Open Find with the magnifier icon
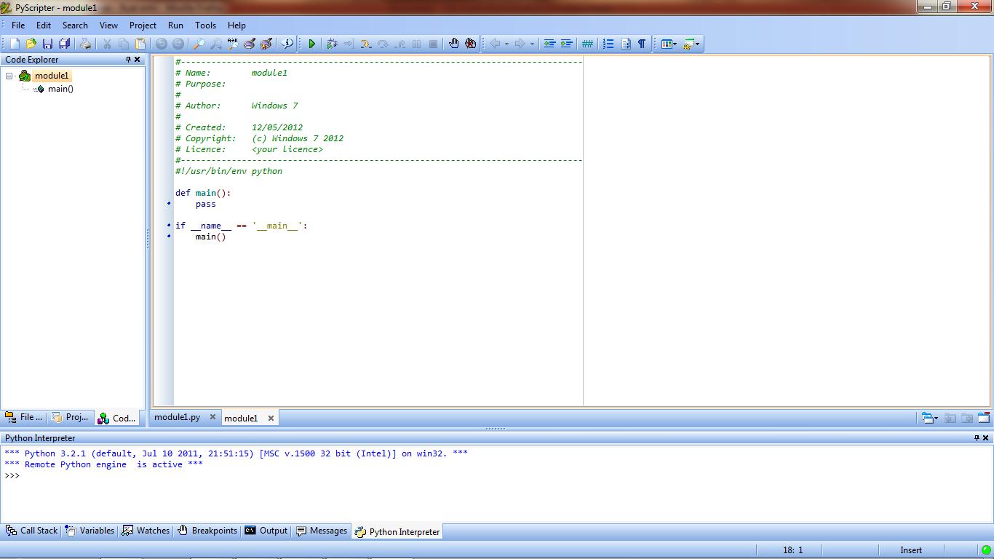This screenshot has width=994, height=559. point(198,44)
